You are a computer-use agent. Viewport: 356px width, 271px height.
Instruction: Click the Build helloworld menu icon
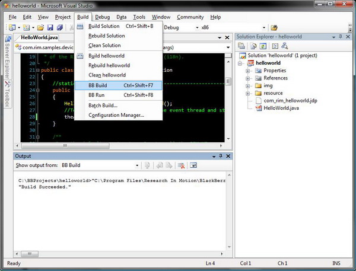coord(80,56)
